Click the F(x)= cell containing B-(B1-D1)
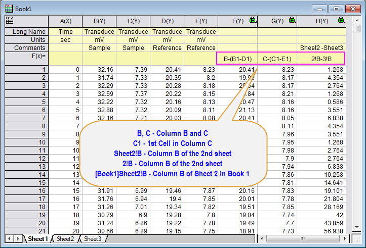The image size is (366, 248). (x=237, y=59)
